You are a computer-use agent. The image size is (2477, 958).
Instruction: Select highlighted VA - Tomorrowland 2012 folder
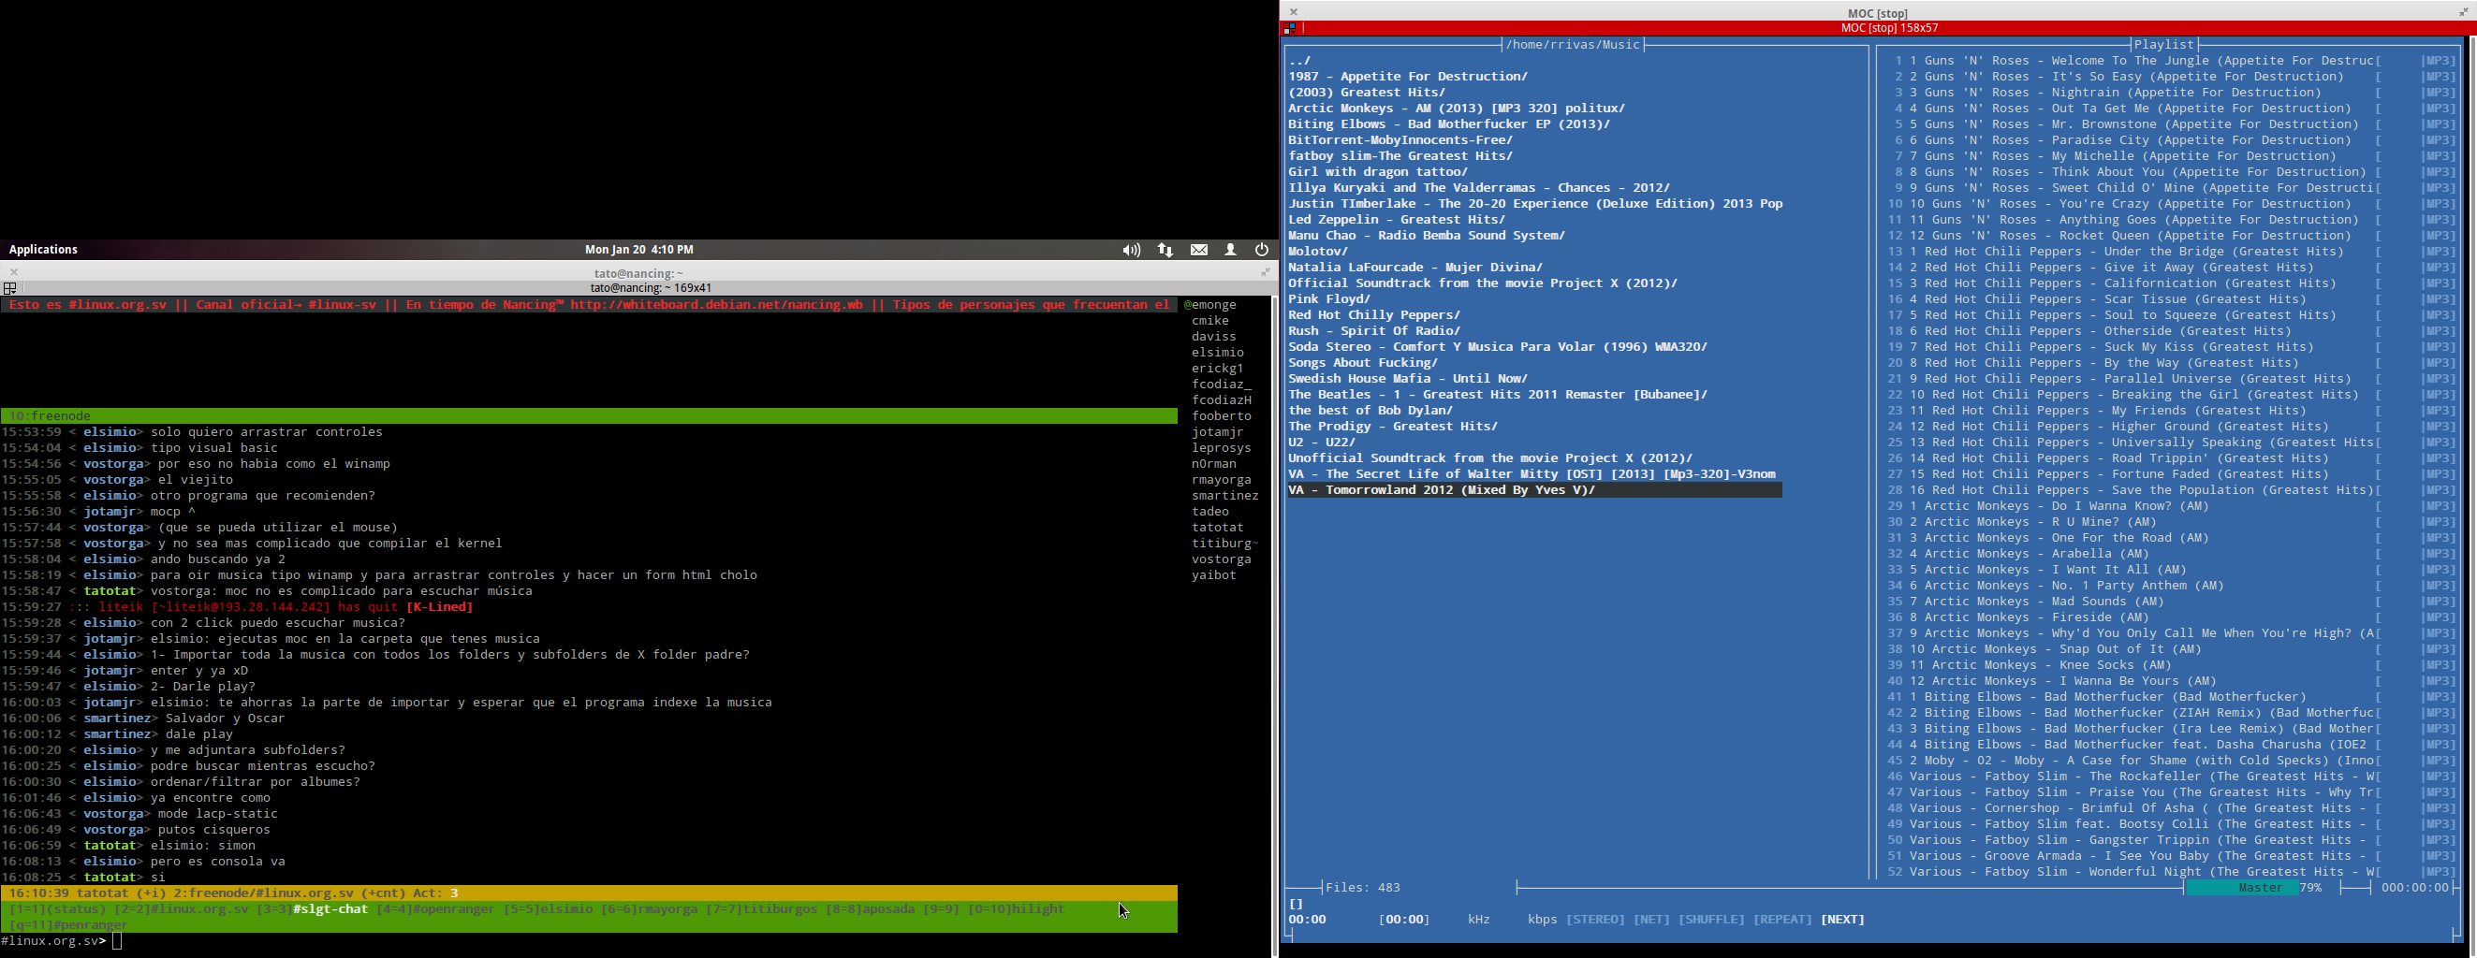(x=1534, y=490)
